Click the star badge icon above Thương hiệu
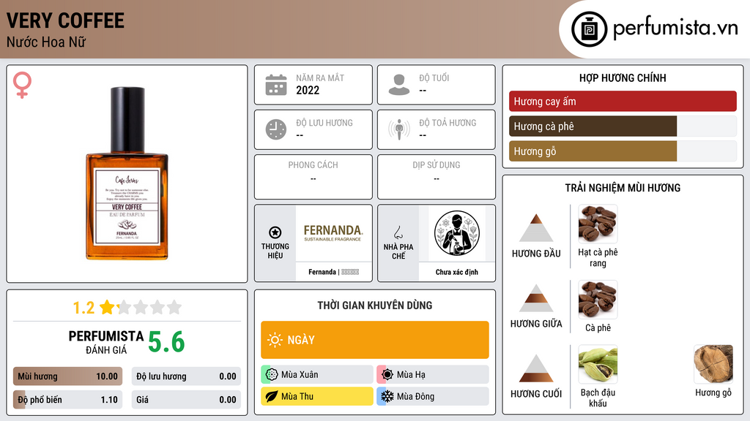The width and height of the screenshot is (750, 421). click(x=275, y=232)
